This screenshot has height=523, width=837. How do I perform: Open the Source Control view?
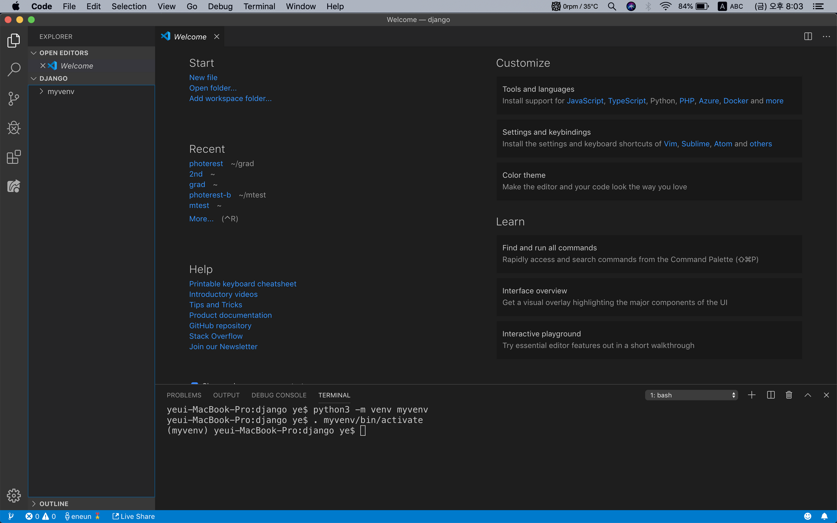(14, 99)
